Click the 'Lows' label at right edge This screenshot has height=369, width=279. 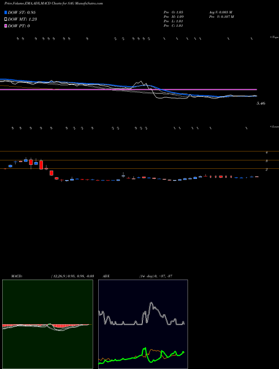point(275,126)
